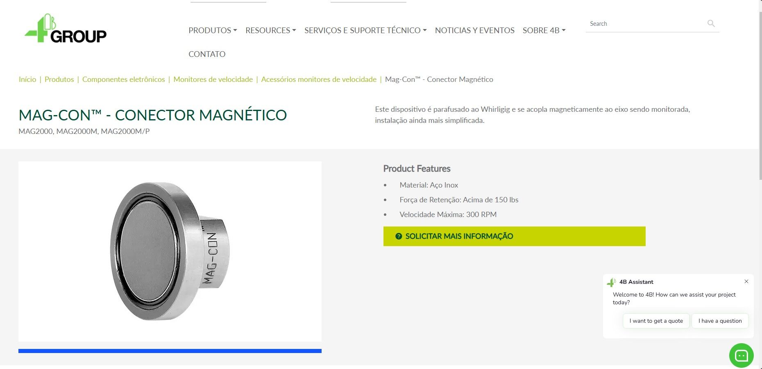Viewport: 762px width, 369px height.
Task: Click Solicitar Mais Informação button
Action: (x=514, y=236)
